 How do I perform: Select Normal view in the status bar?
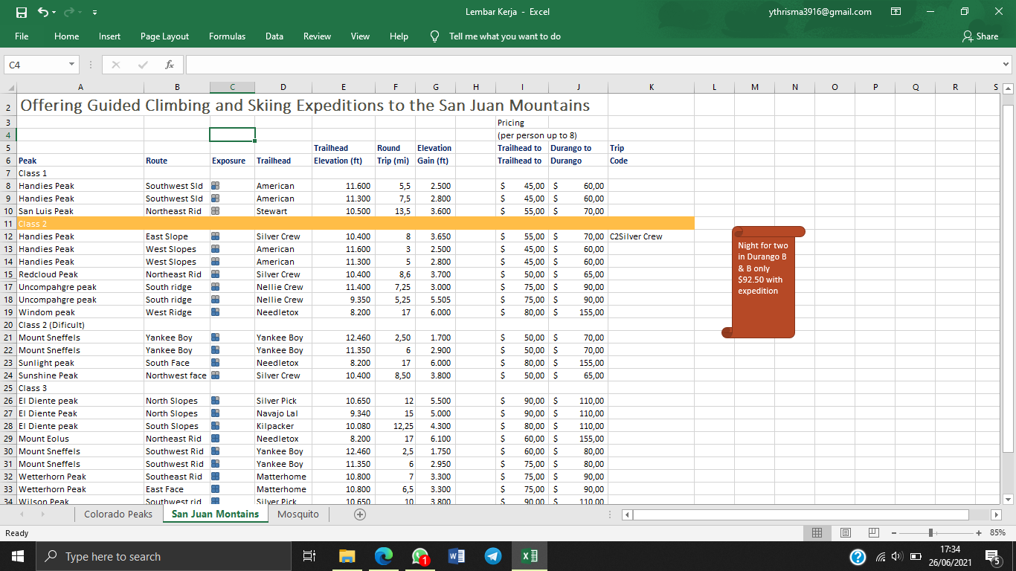pos(817,532)
